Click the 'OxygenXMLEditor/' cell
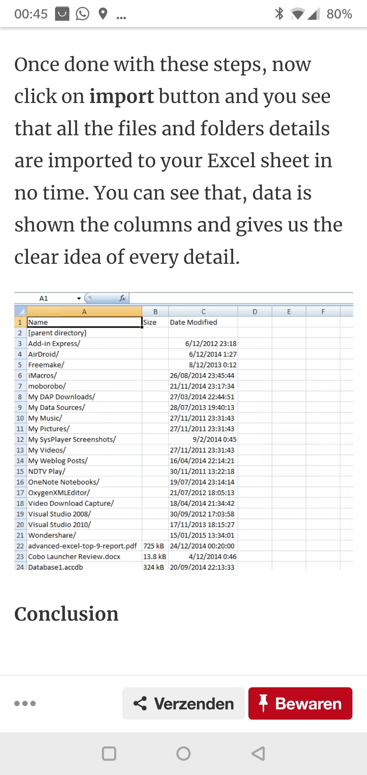The height and width of the screenshot is (775, 367). (84, 493)
